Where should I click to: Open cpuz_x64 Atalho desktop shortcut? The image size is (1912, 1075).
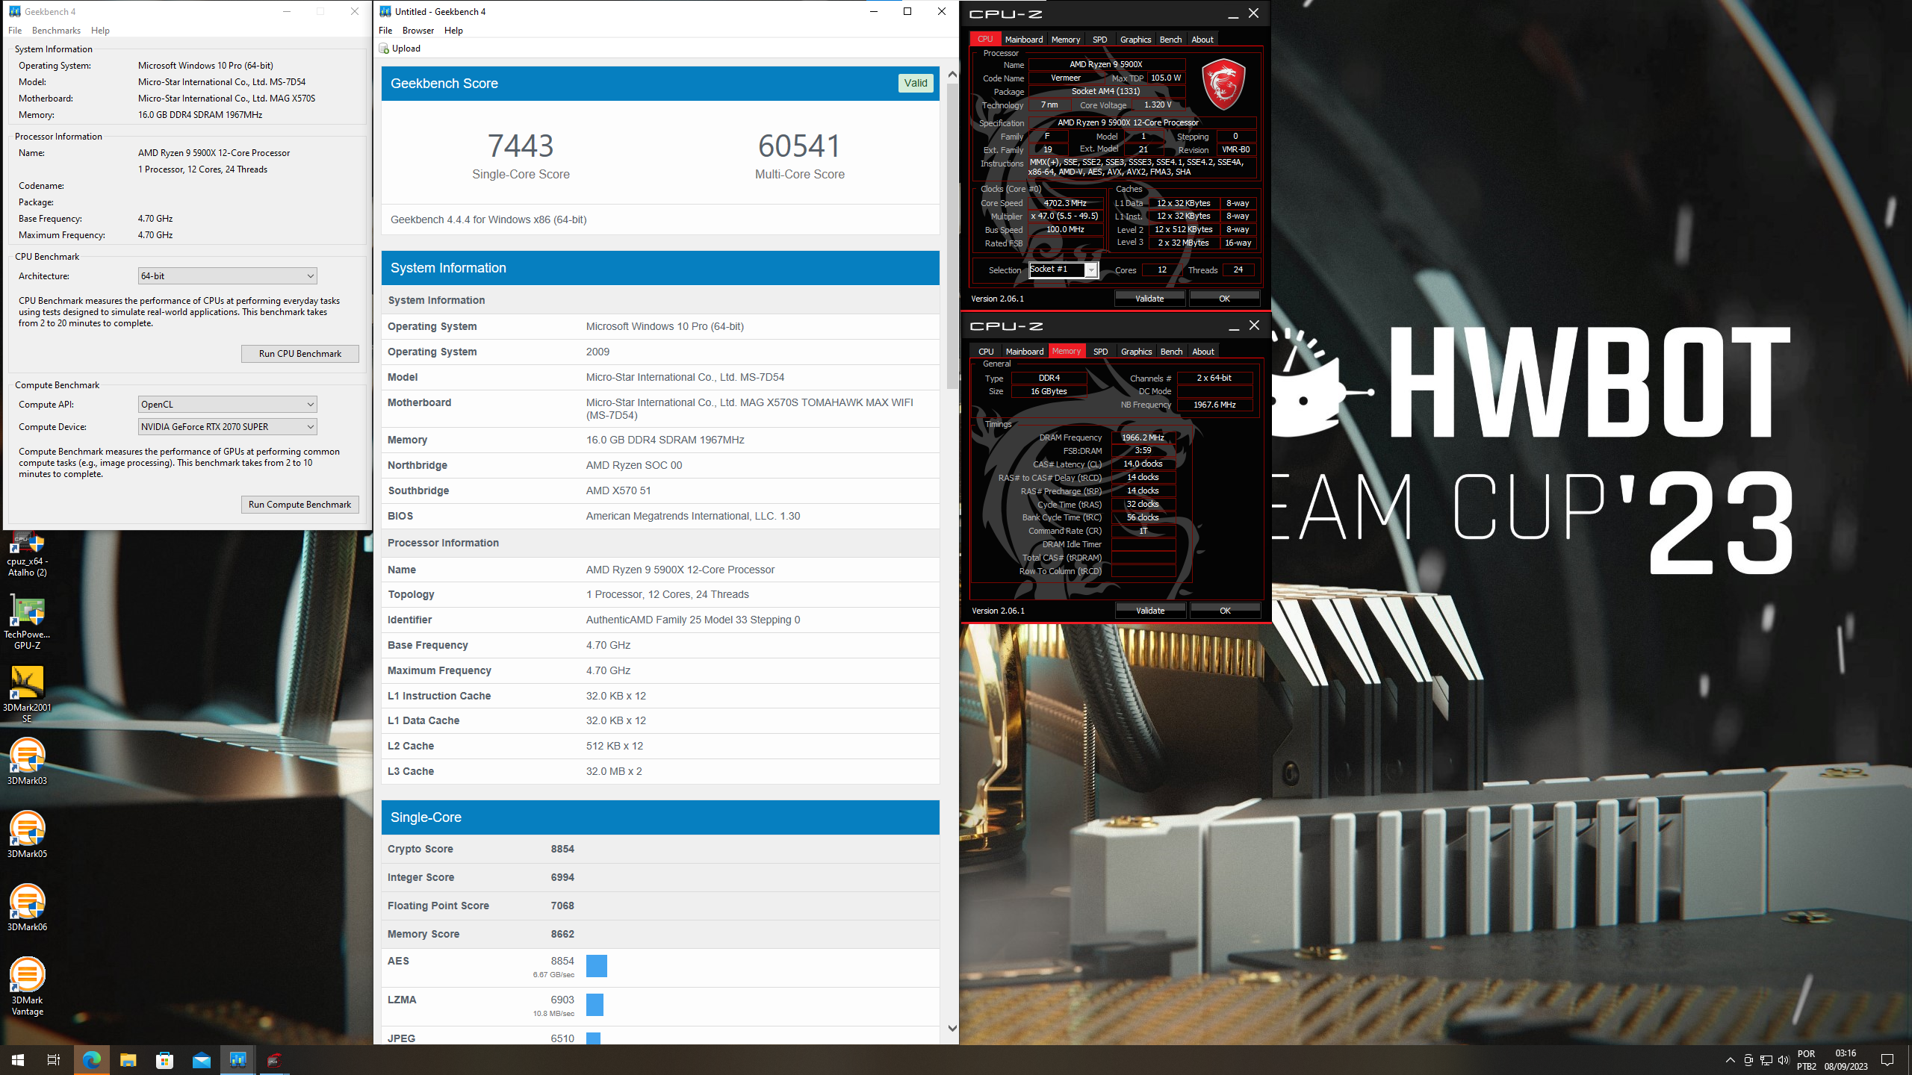click(x=27, y=555)
